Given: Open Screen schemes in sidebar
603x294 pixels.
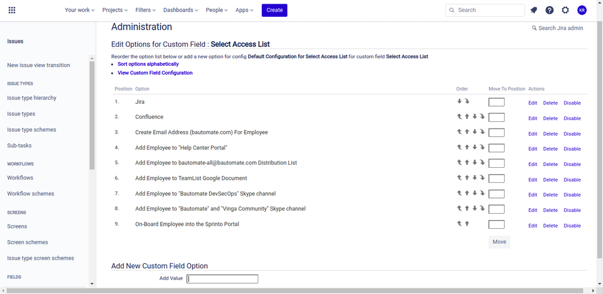Looking at the screenshot, I should point(28,242).
